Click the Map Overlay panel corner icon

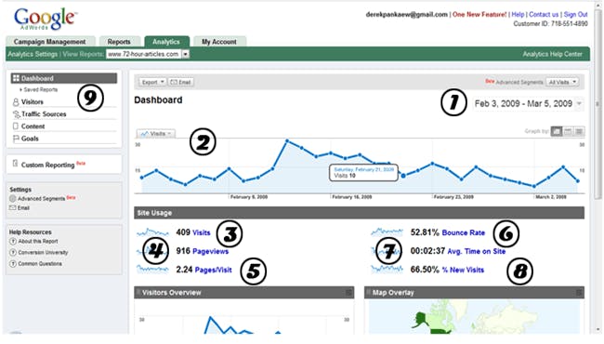[x=579, y=293]
